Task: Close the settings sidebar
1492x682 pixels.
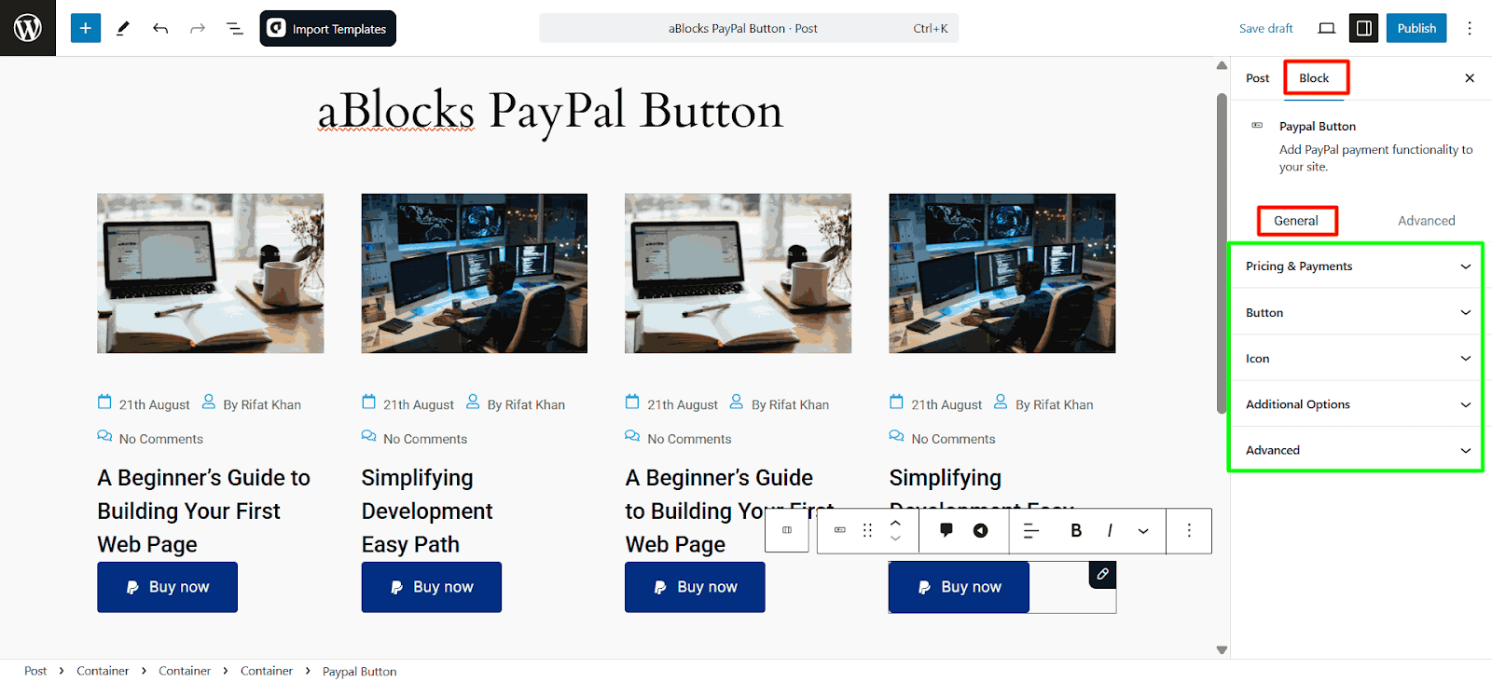Action: (x=1470, y=78)
